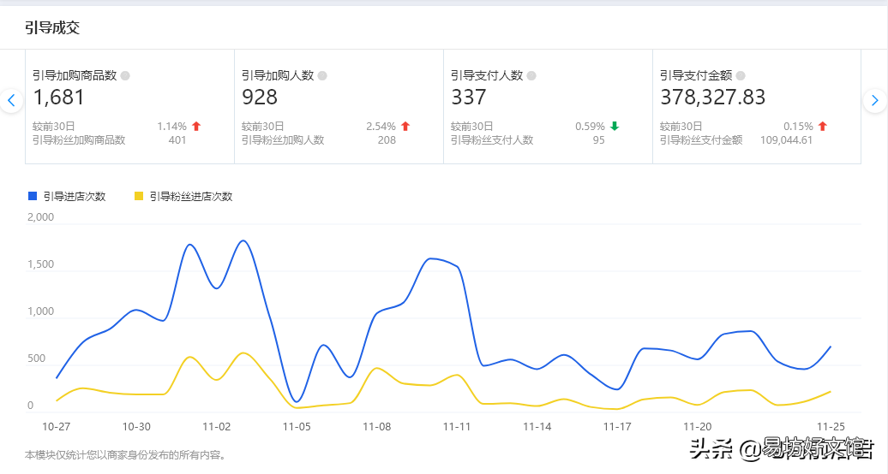This screenshot has width=888, height=474.
Task: Select the 引导加购人数 metric card value 928
Action: pyautogui.click(x=260, y=98)
